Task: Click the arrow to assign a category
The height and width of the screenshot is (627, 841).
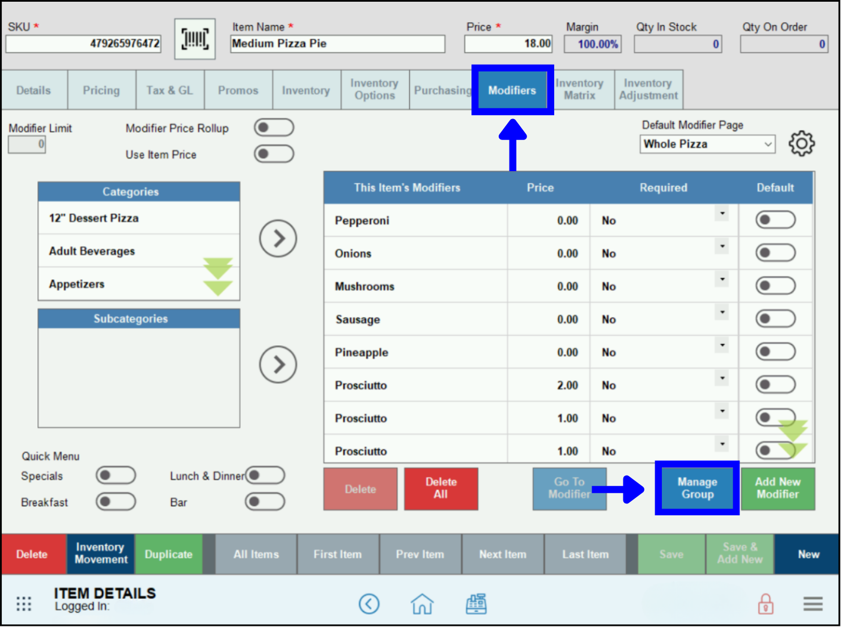Action: (278, 239)
